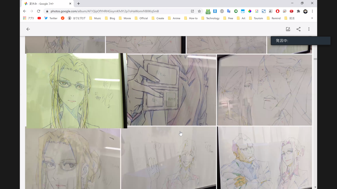Open the はてなブログ bookmark
Screen dimensions: 337x189
coord(77,18)
